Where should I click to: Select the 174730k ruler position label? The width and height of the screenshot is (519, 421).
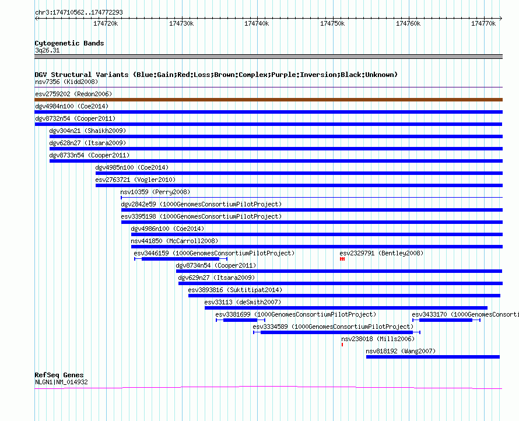(181, 23)
